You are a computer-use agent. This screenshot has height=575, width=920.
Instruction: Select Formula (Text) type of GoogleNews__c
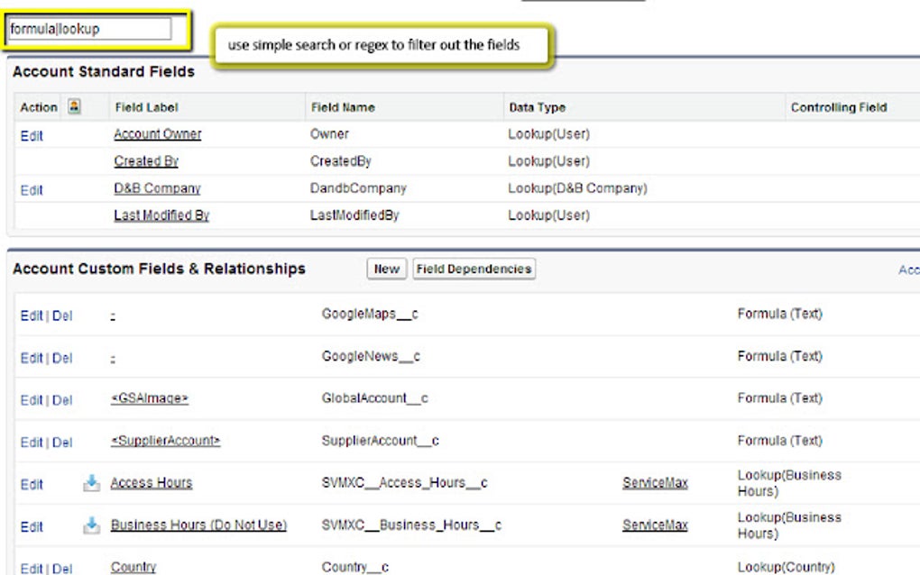[x=780, y=356]
